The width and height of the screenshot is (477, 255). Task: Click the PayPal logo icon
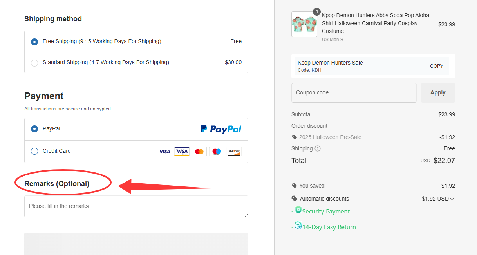coord(220,129)
